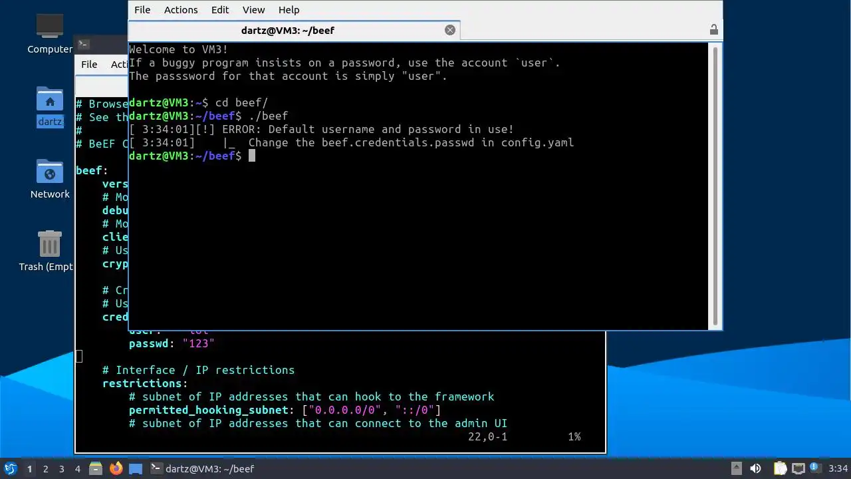
Task: Switch to workspace 3
Action: [x=61, y=468]
